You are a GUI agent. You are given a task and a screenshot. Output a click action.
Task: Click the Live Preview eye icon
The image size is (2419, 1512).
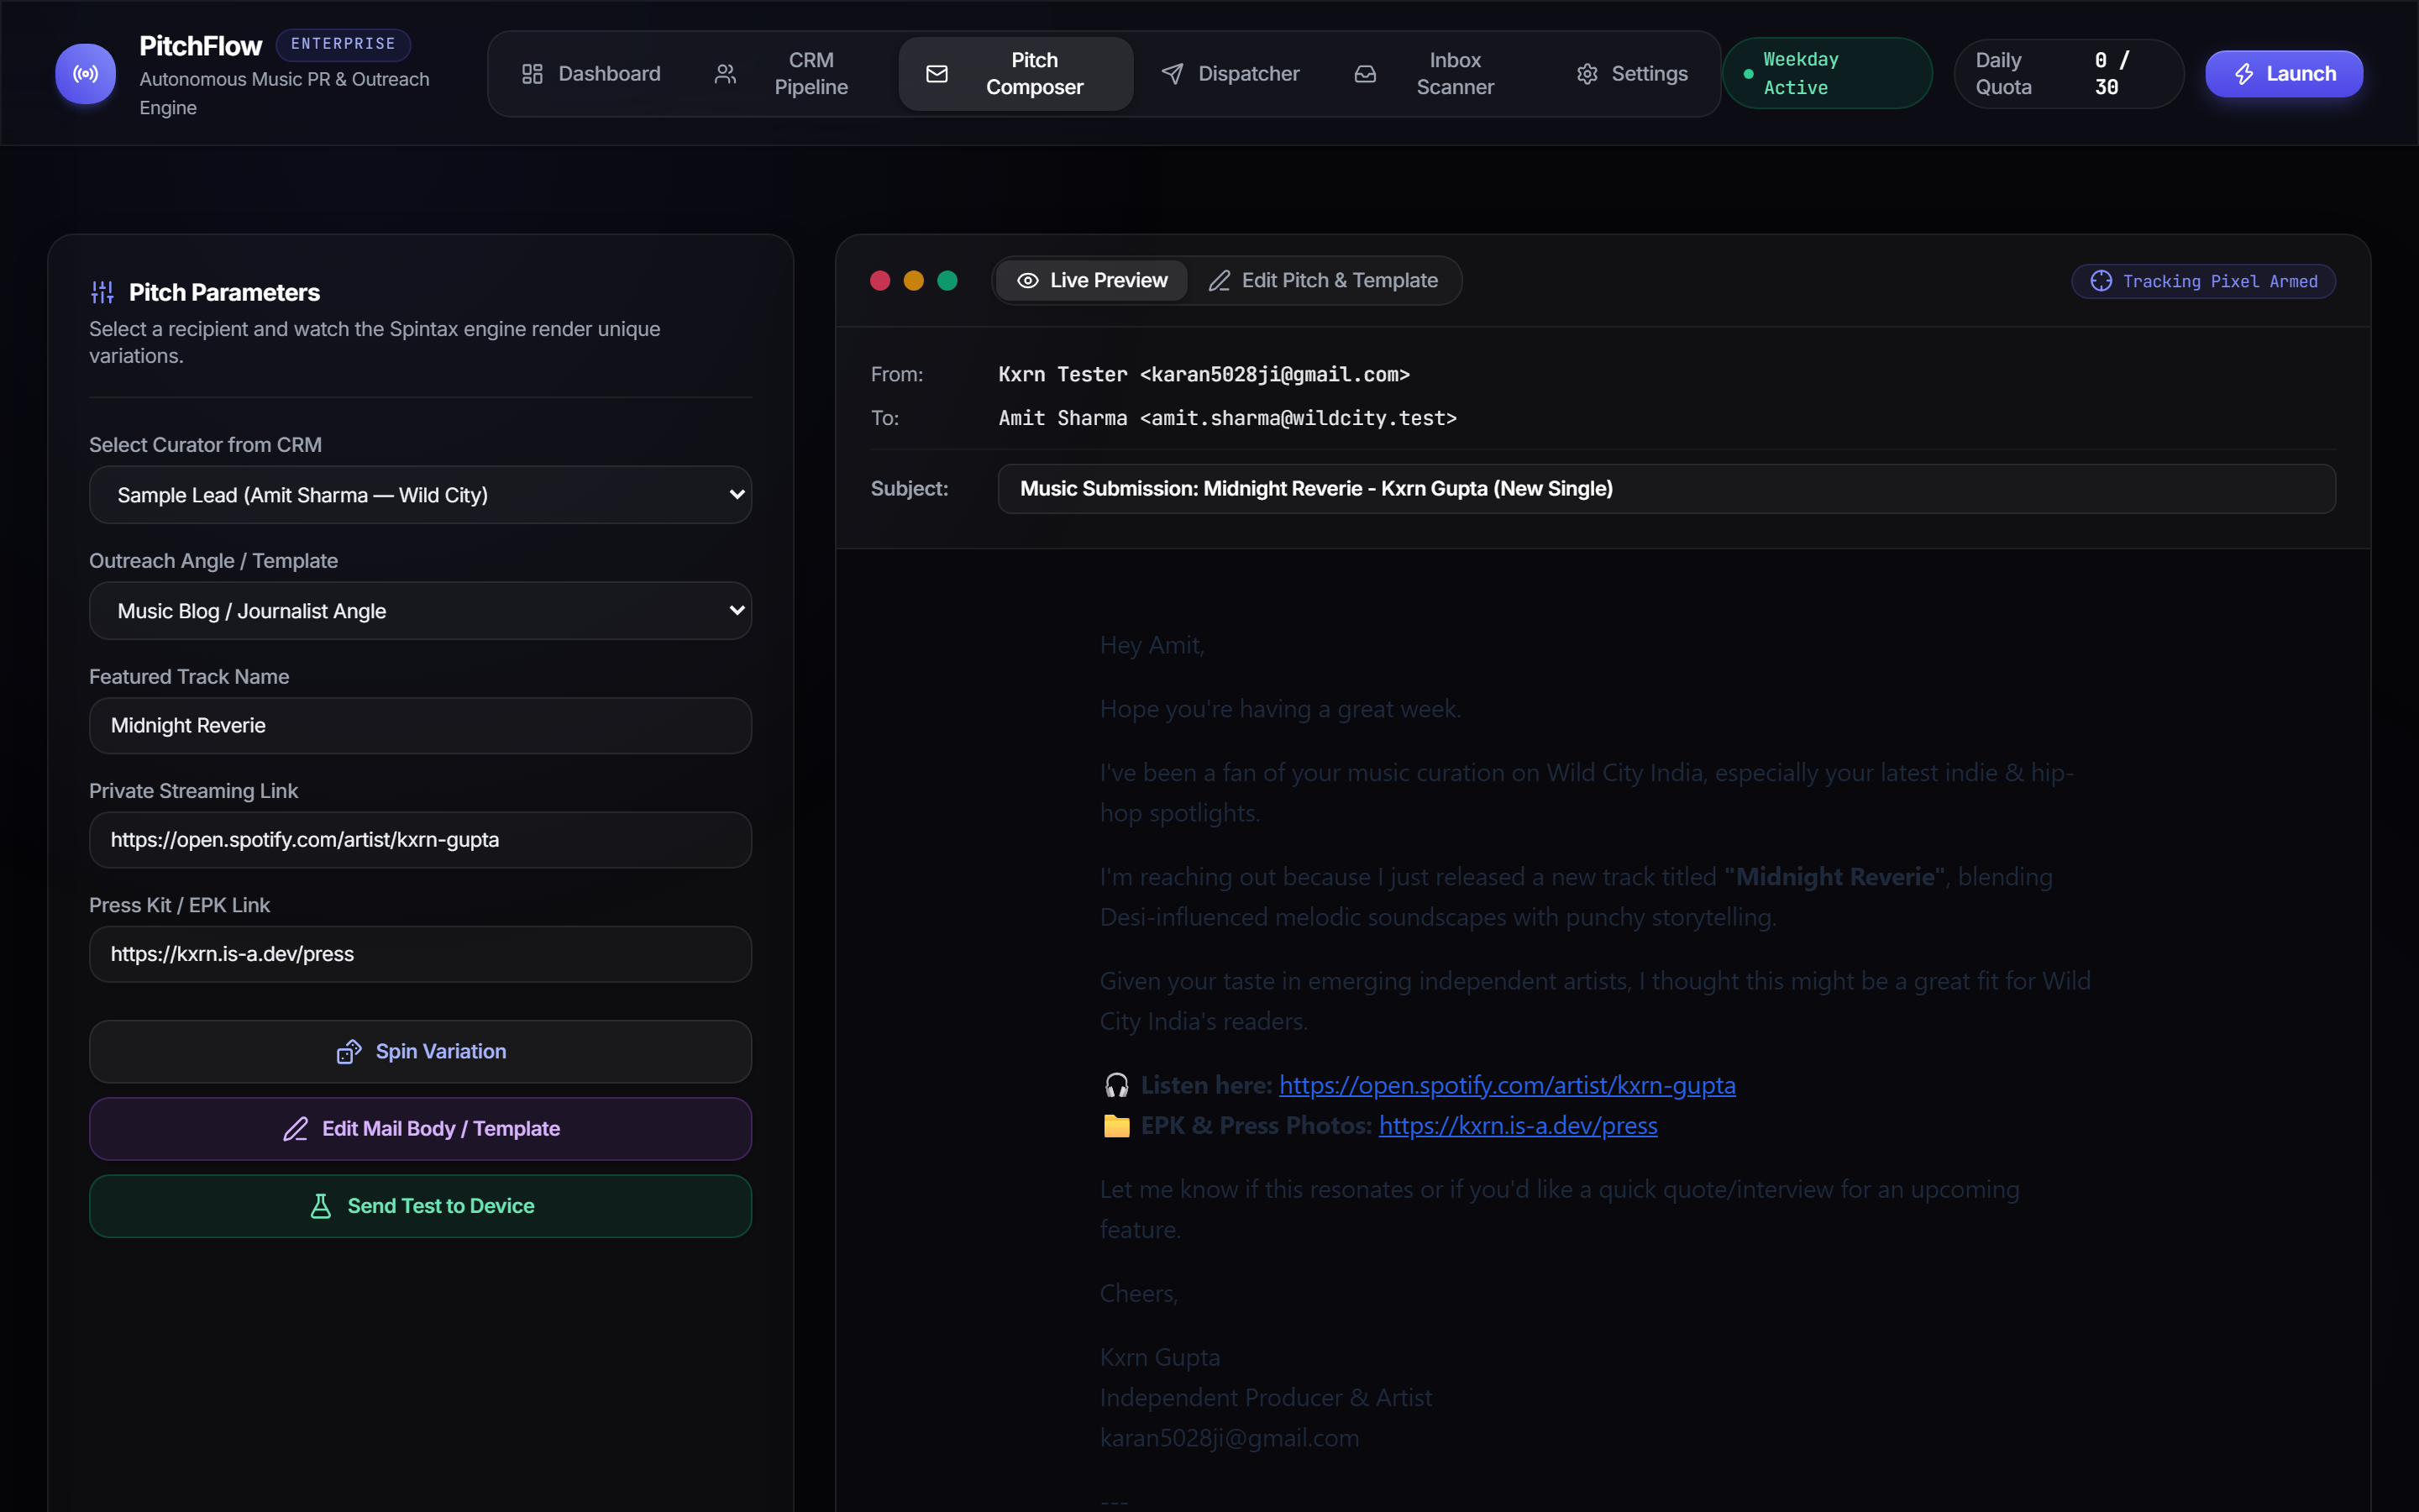1027,281
